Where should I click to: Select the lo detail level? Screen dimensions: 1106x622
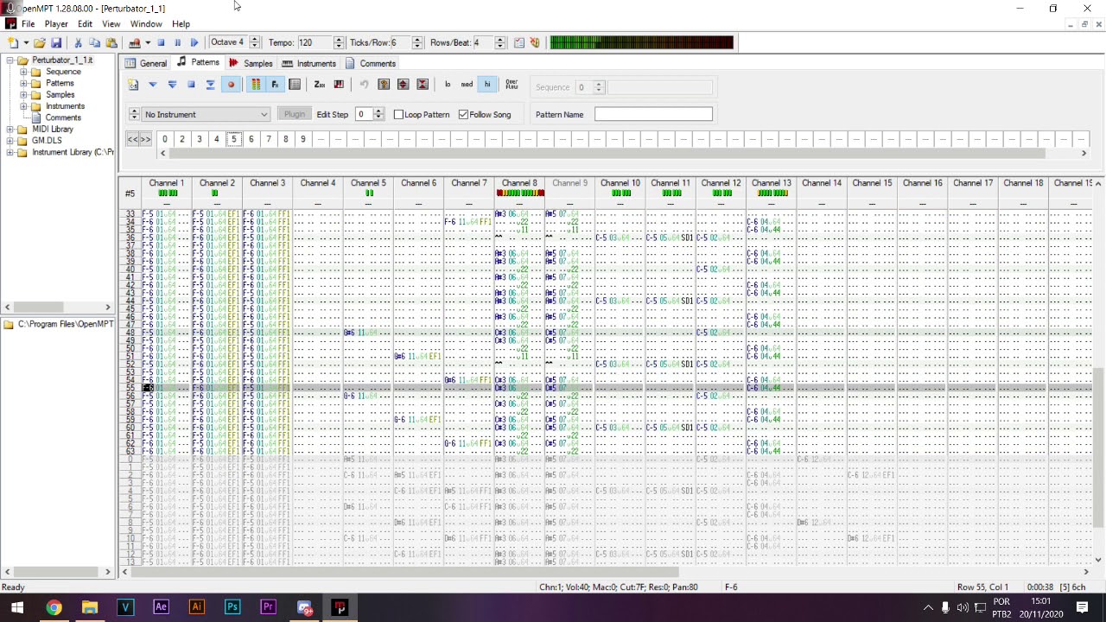pos(448,85)
